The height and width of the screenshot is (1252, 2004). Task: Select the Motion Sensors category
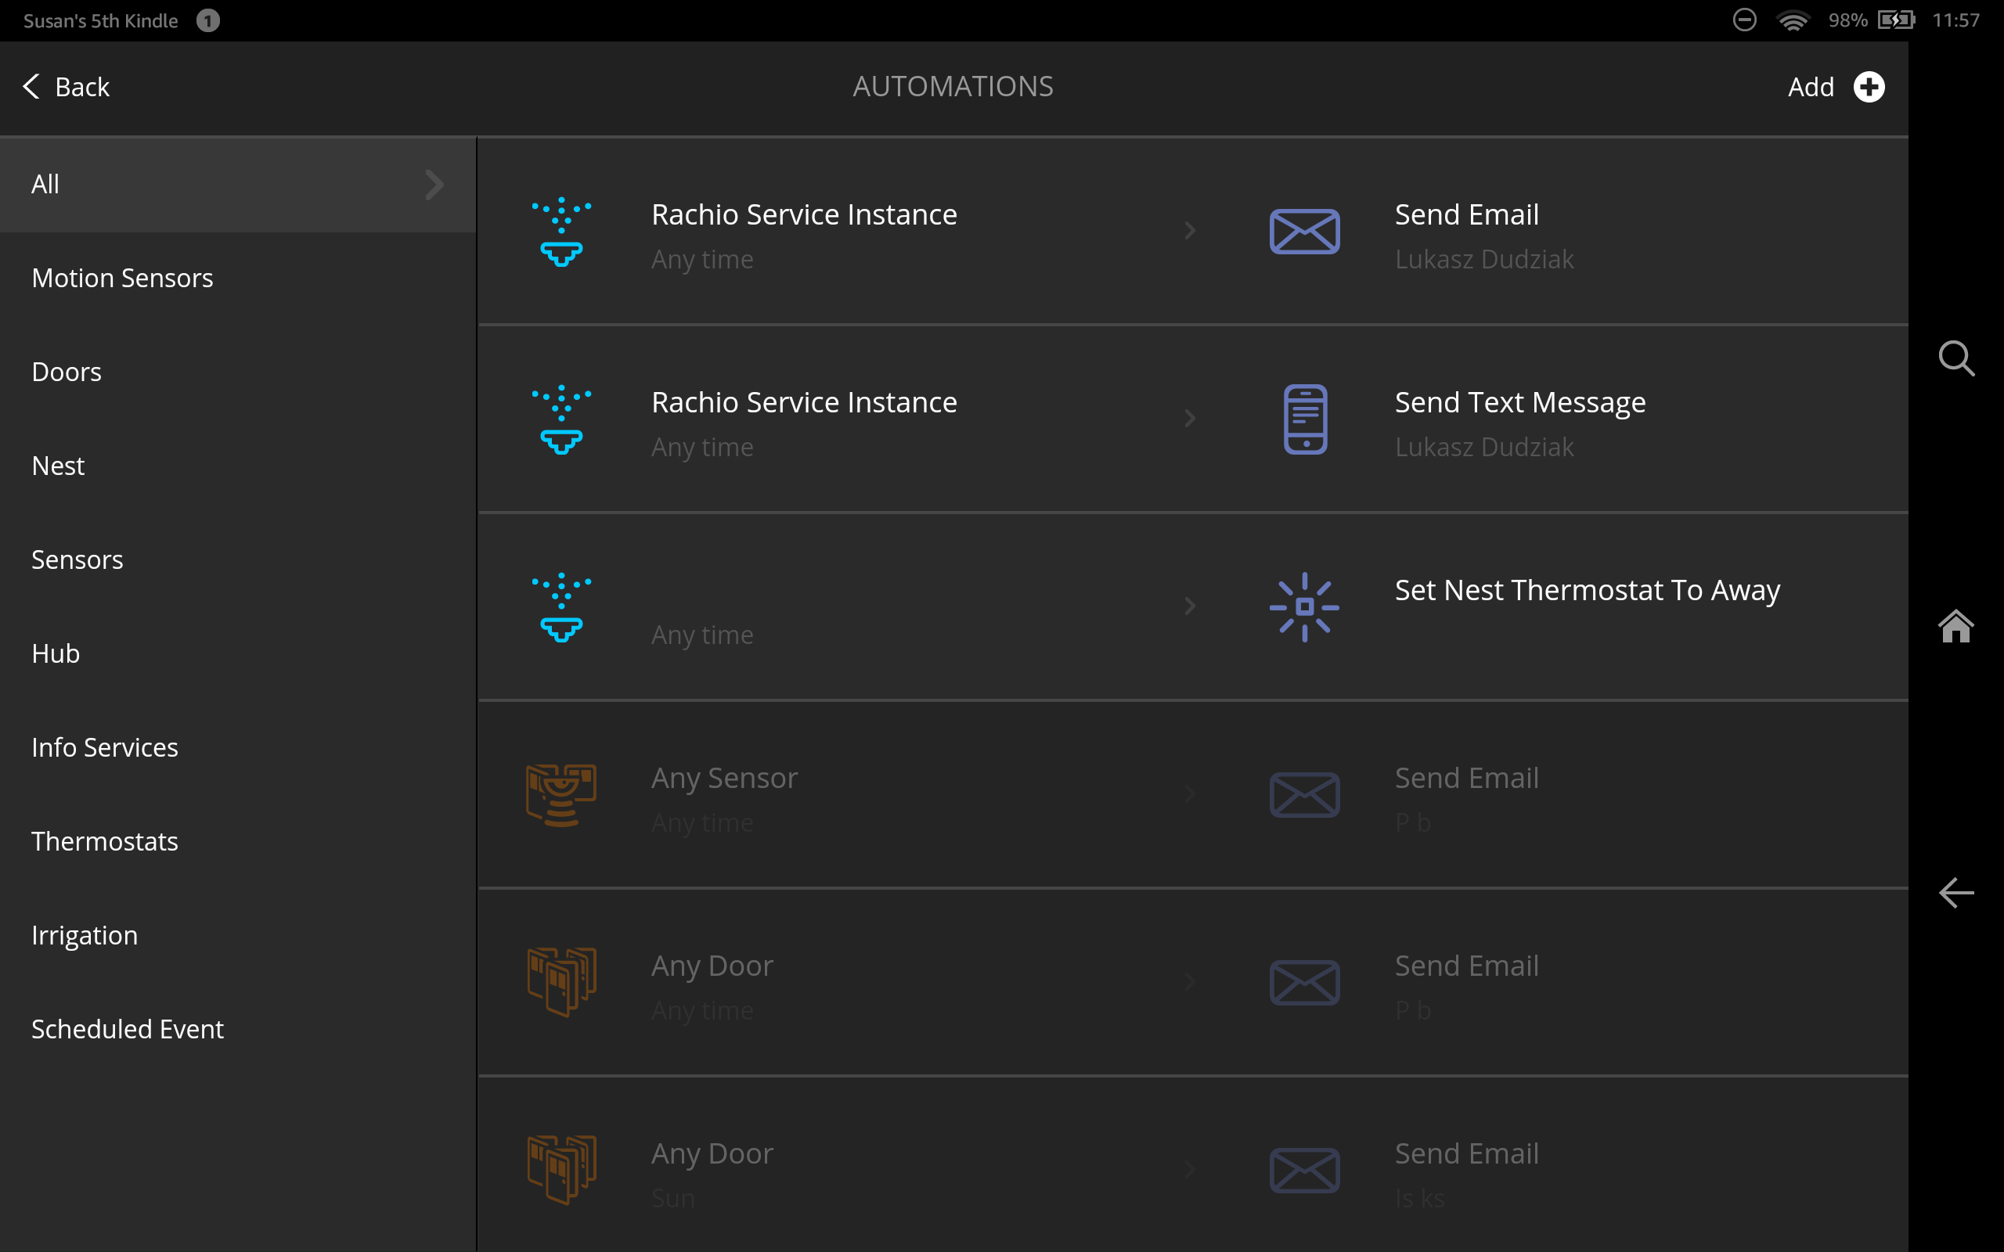(x=123, y=277)
